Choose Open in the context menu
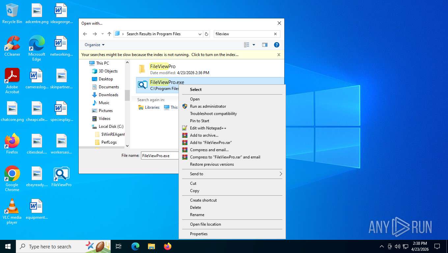Screen dimensions: 448x253 tap(232, 99)
